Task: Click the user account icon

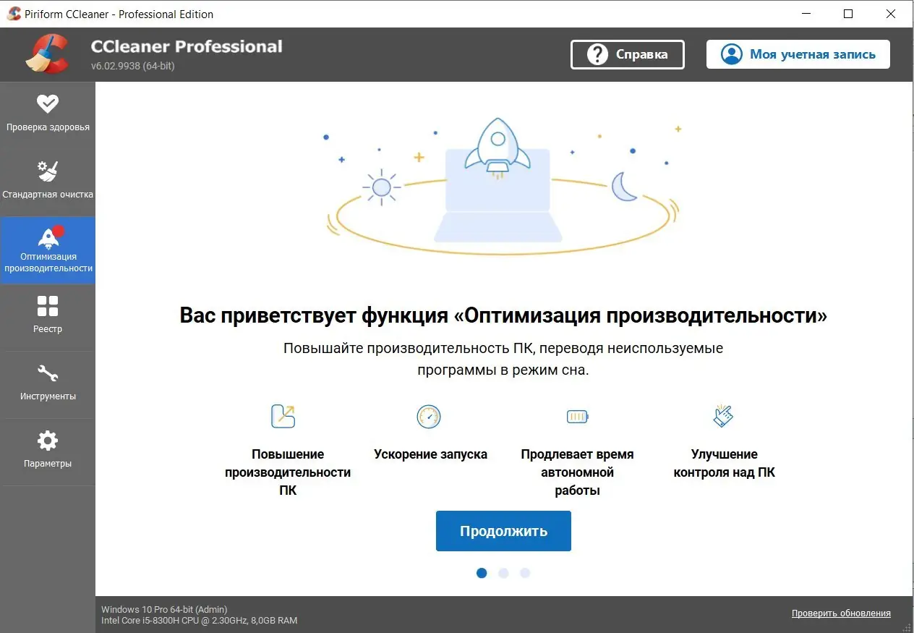Action: pos(731,54)
